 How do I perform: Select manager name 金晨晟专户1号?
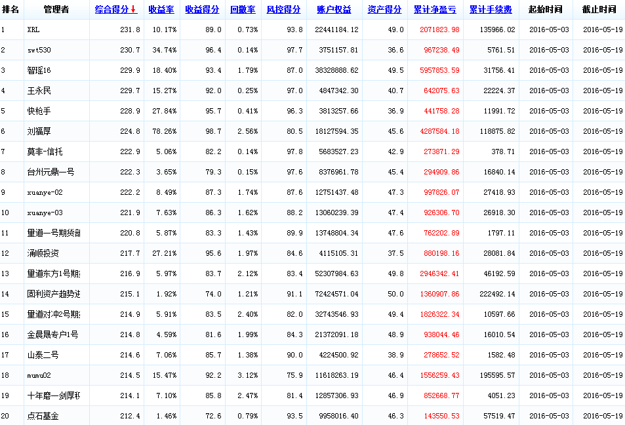tap(52, 335)
